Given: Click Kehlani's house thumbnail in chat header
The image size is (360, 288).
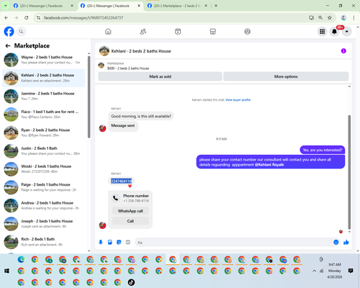Looking at the screenshot, I should [104, 51].
